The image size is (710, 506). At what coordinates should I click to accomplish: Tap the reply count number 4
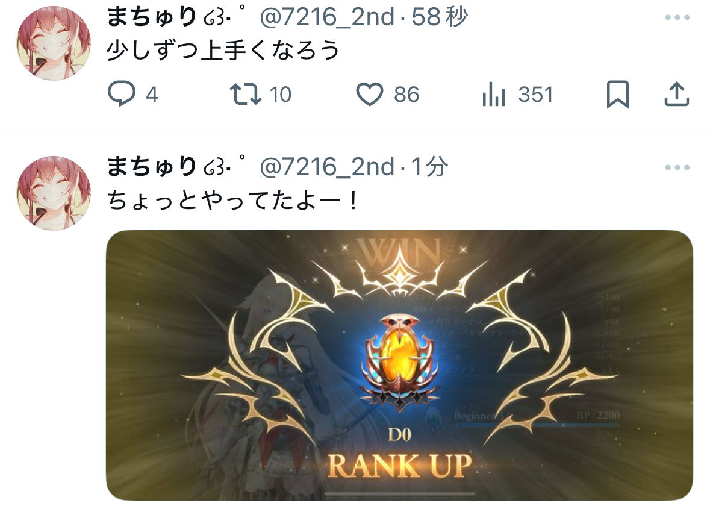pyautogui.click(x=152, y=95)
